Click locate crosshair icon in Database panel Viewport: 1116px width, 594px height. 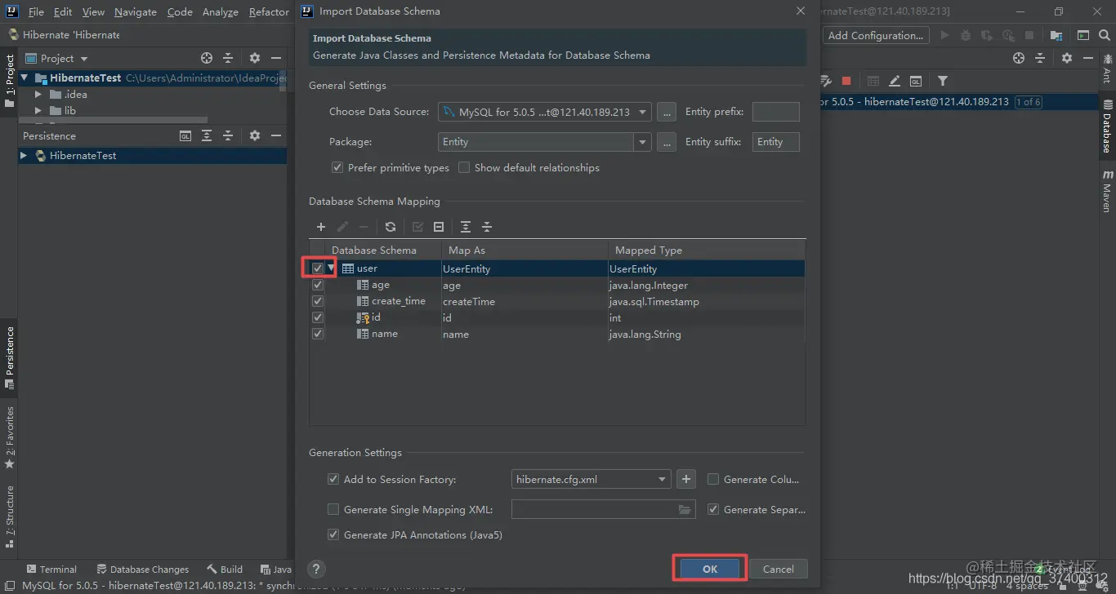(x=1019, y=58)
